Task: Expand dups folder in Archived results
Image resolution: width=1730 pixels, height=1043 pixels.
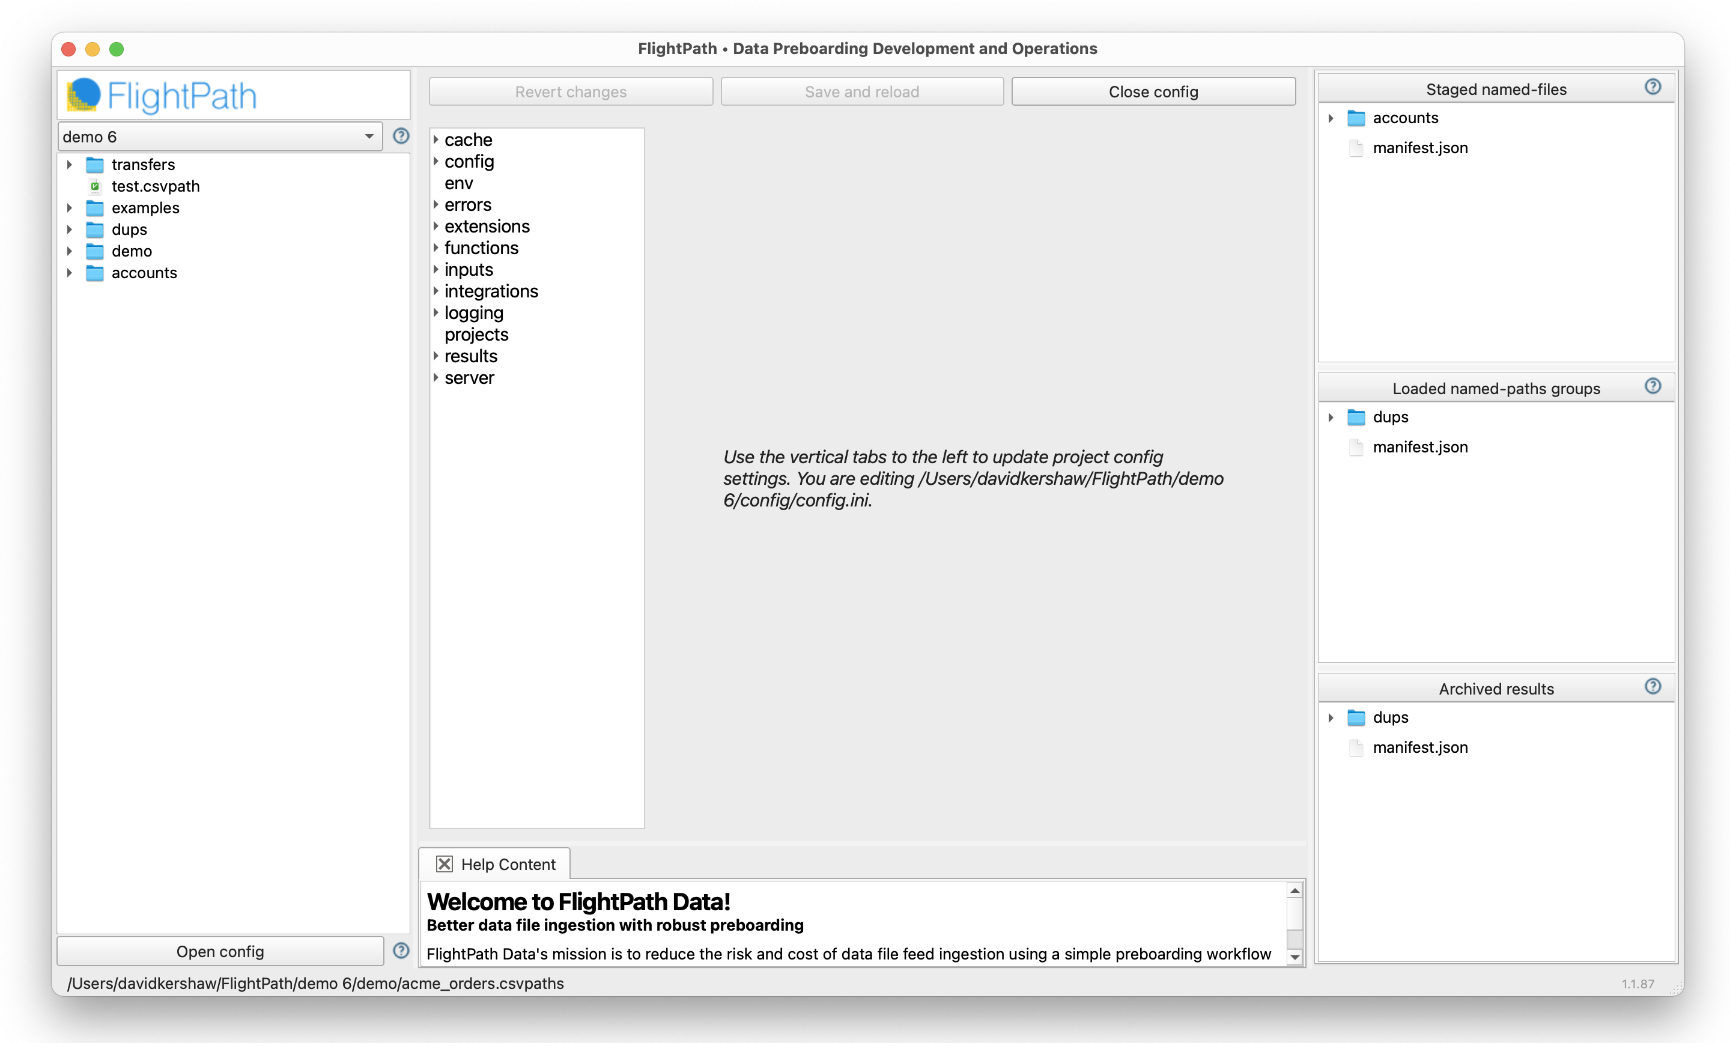Action: pyautogui.click(x=1331, y=718)
